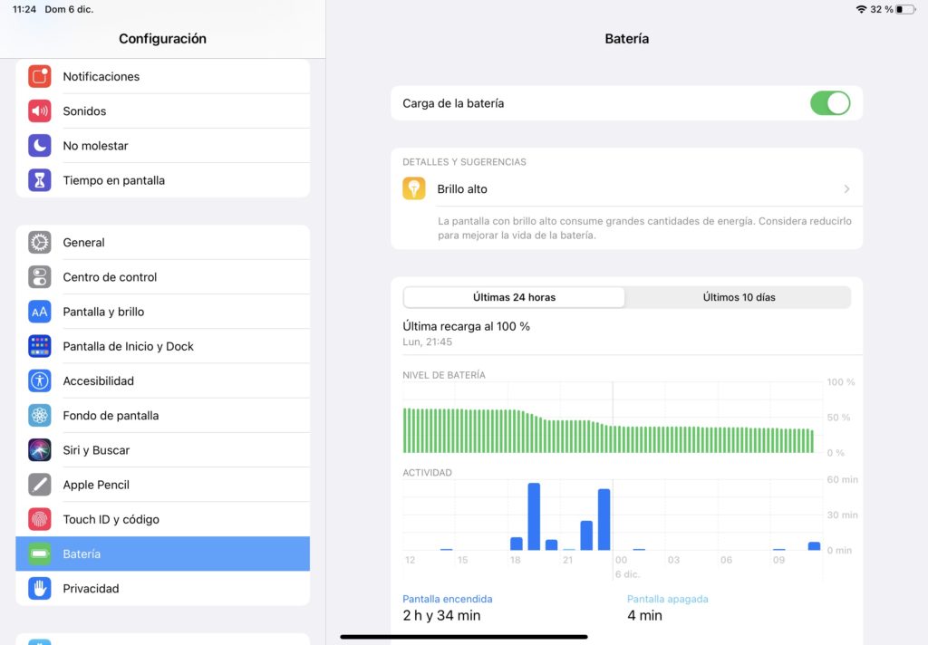The image size is (928, 645).
Task: Select Pantalla de Inicio y Dock
Action: tap(128, 347)
